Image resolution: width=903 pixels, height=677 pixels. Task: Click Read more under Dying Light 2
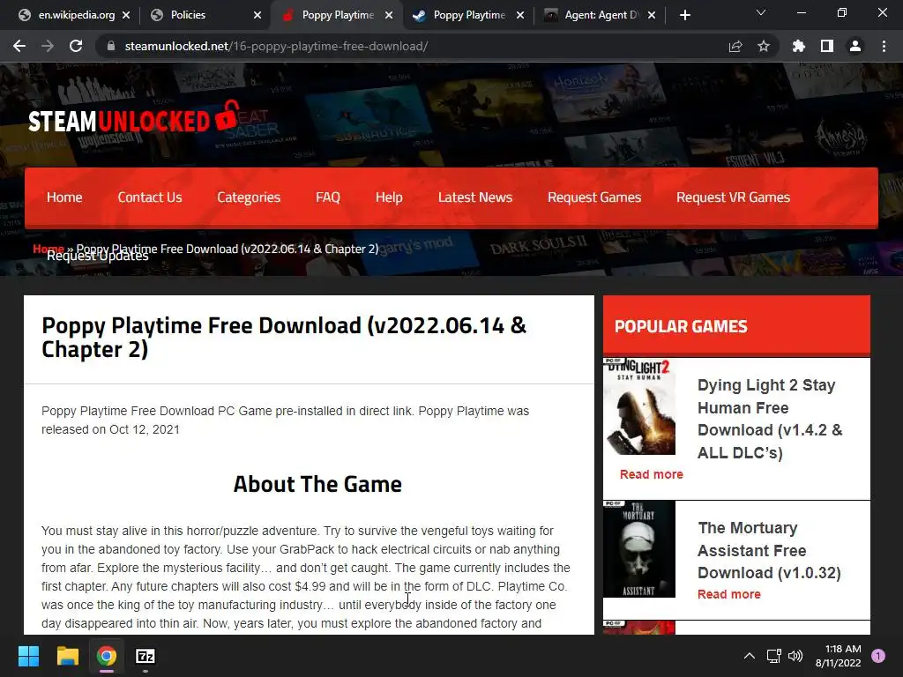652,474
